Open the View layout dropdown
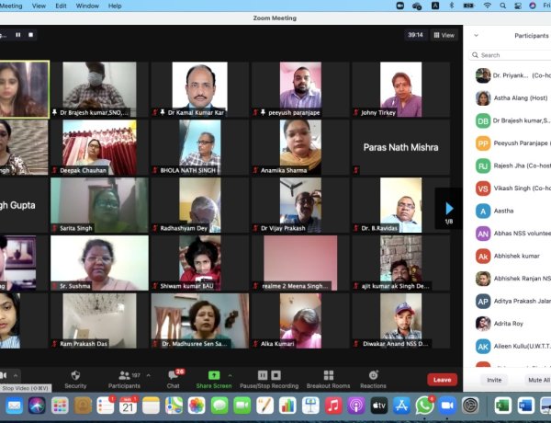 pyautogui.click(x=444, y=35)
